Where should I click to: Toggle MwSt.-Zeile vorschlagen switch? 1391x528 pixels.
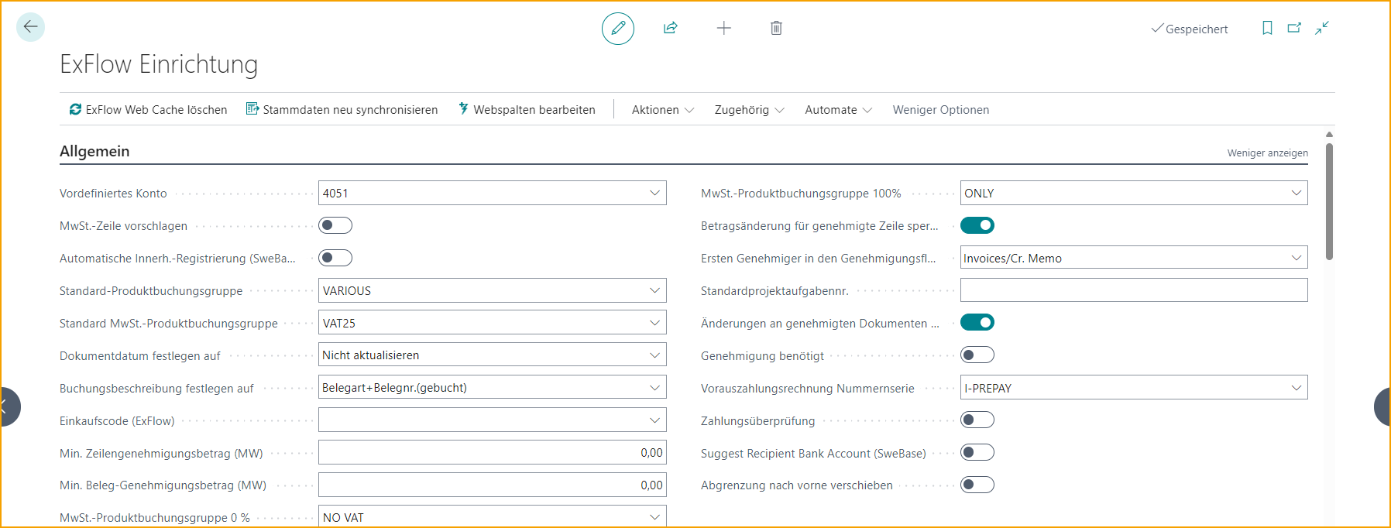coord(335,225)
